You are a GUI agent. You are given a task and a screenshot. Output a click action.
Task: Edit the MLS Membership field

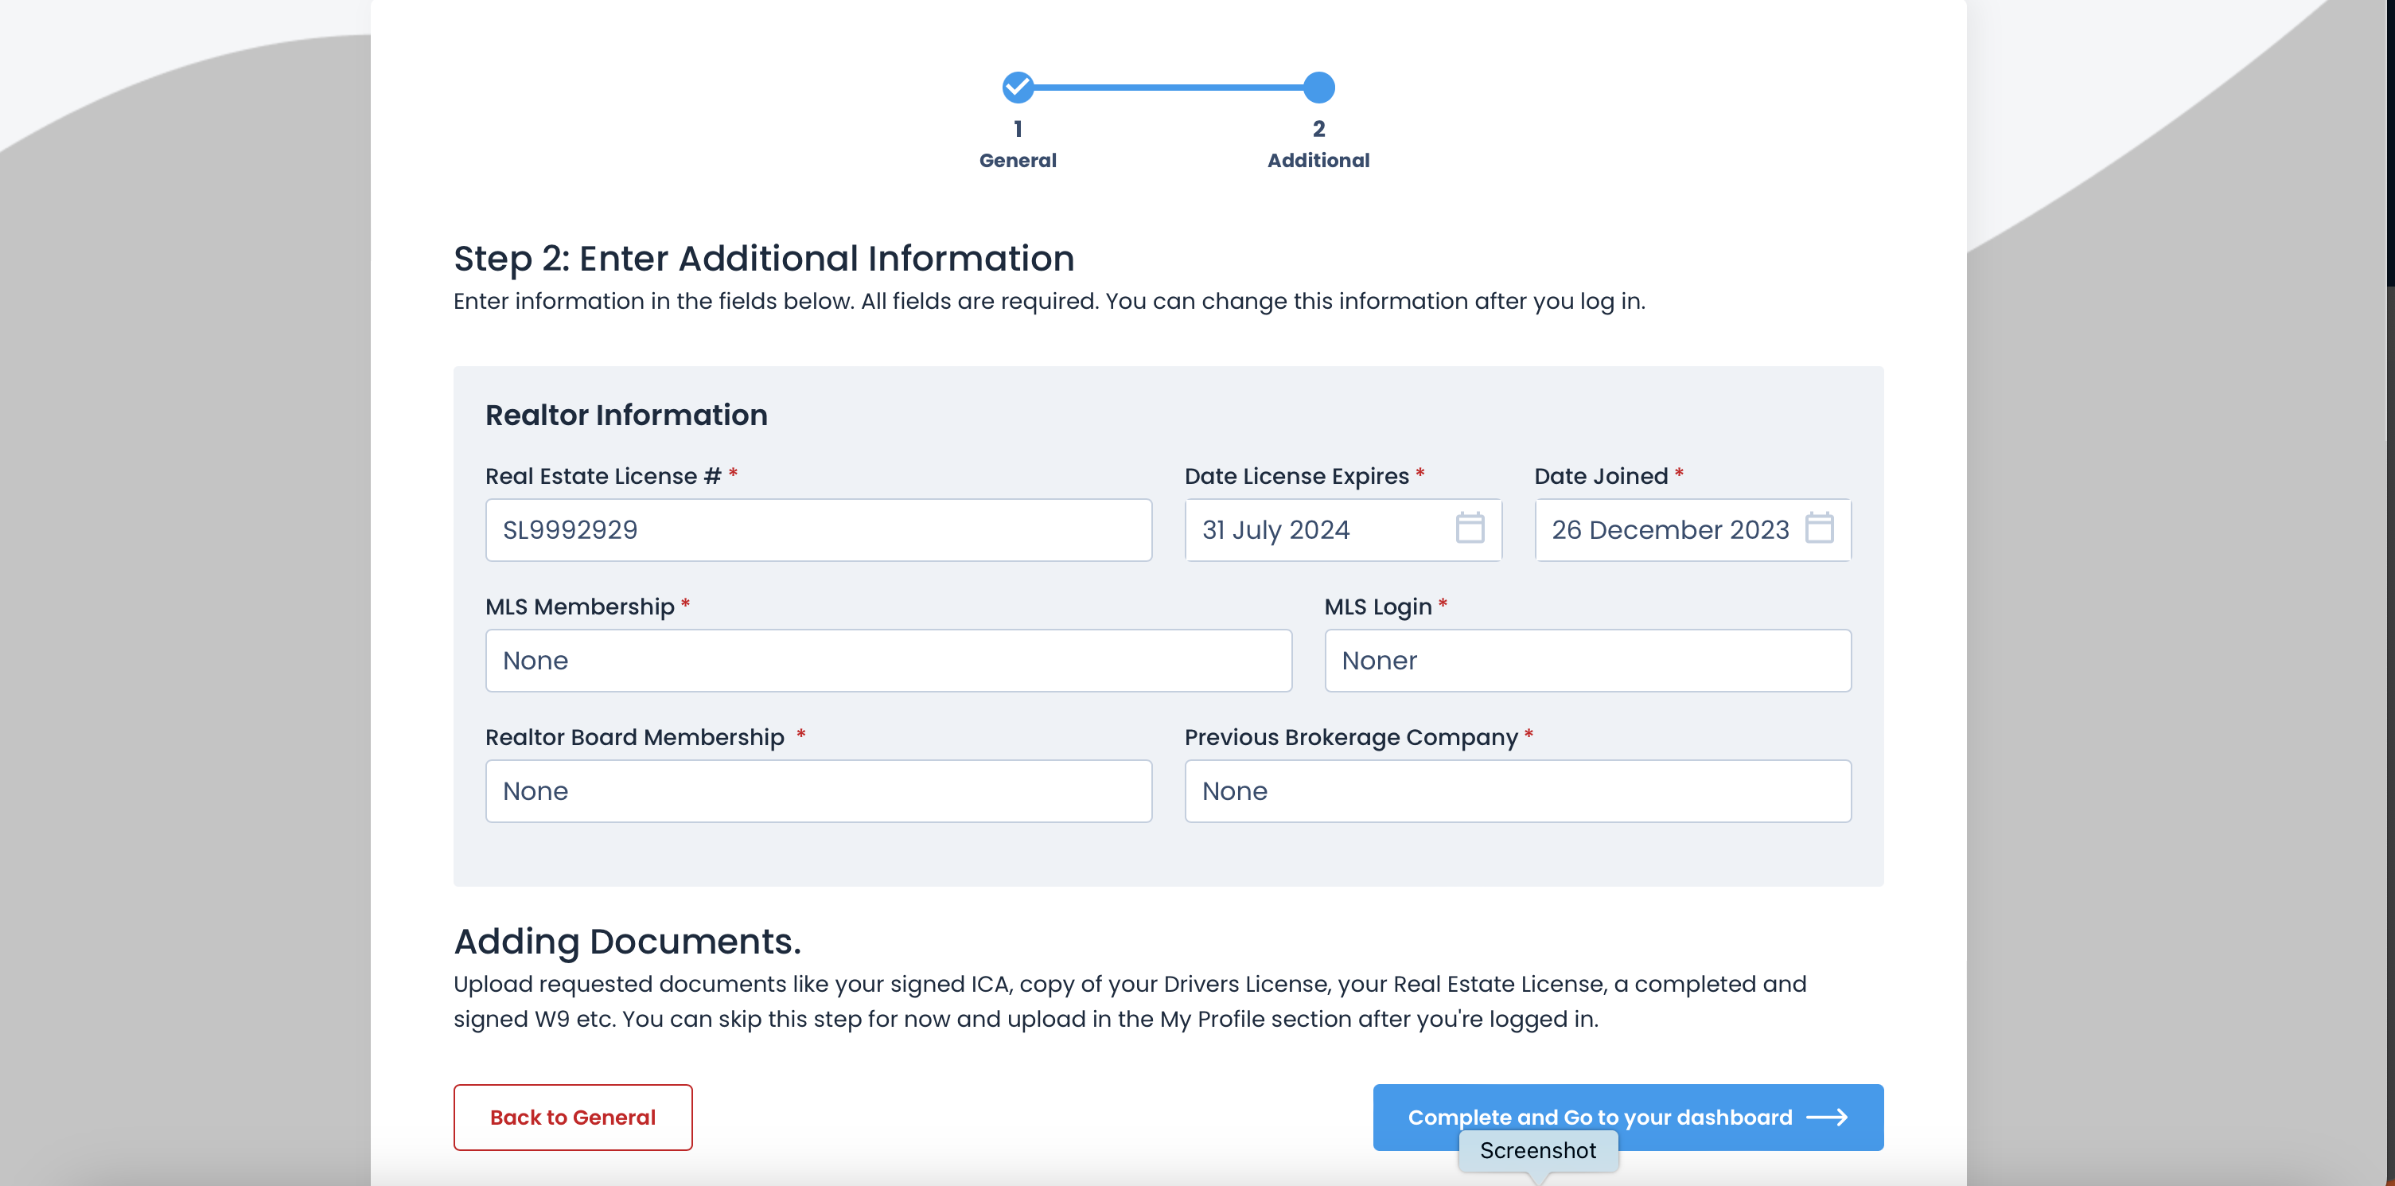(888, 661)
